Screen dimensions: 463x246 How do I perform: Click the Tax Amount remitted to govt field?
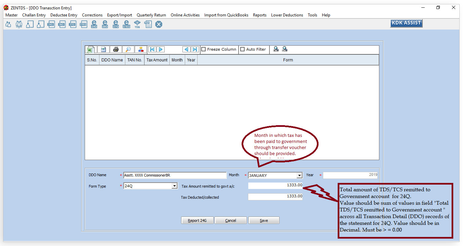[x=275, y=186]
